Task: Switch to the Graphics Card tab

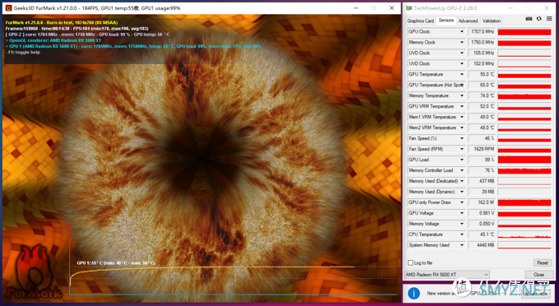Action: 420,21
